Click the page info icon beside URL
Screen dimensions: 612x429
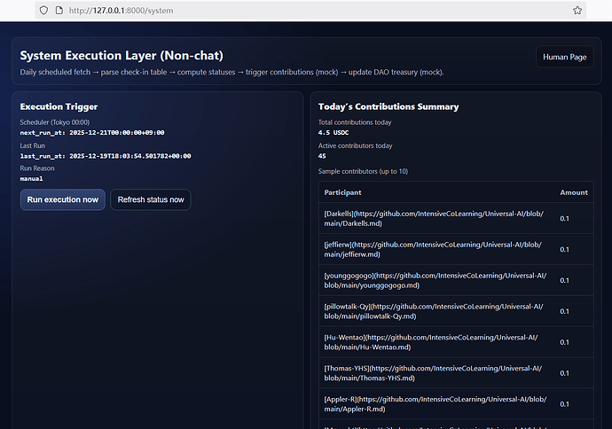tap(59, 10)
